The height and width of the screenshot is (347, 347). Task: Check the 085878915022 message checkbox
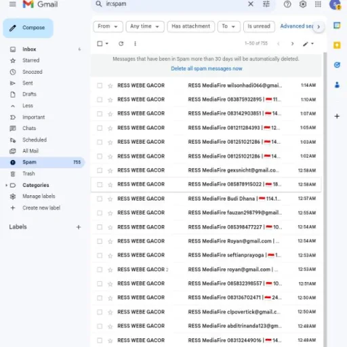100,184
